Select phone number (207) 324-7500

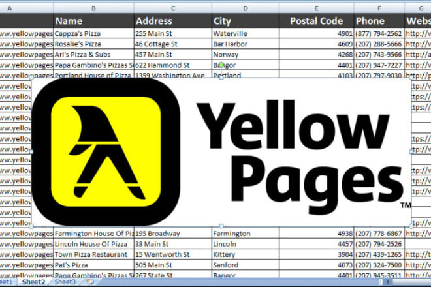click(379, 265)
